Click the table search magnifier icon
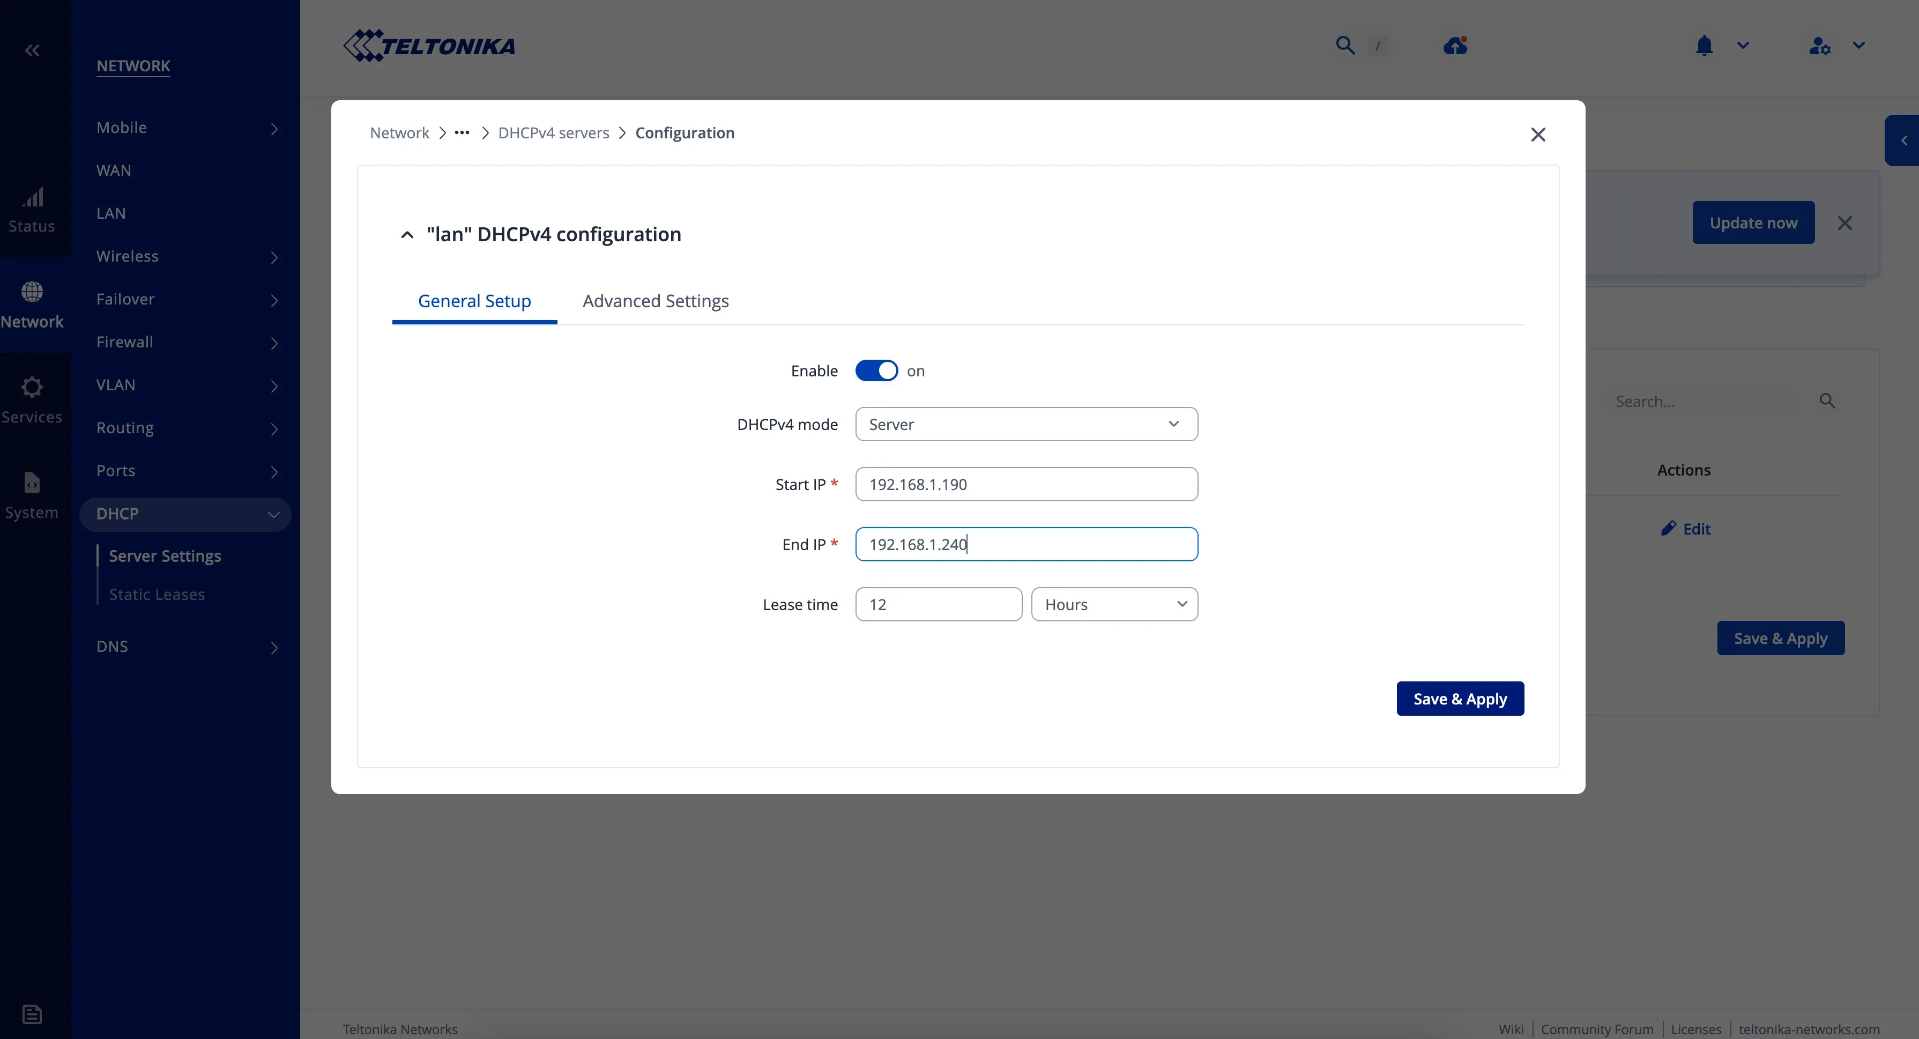The height and width of the screenshot is (1039, 1919). (1827, 401)
